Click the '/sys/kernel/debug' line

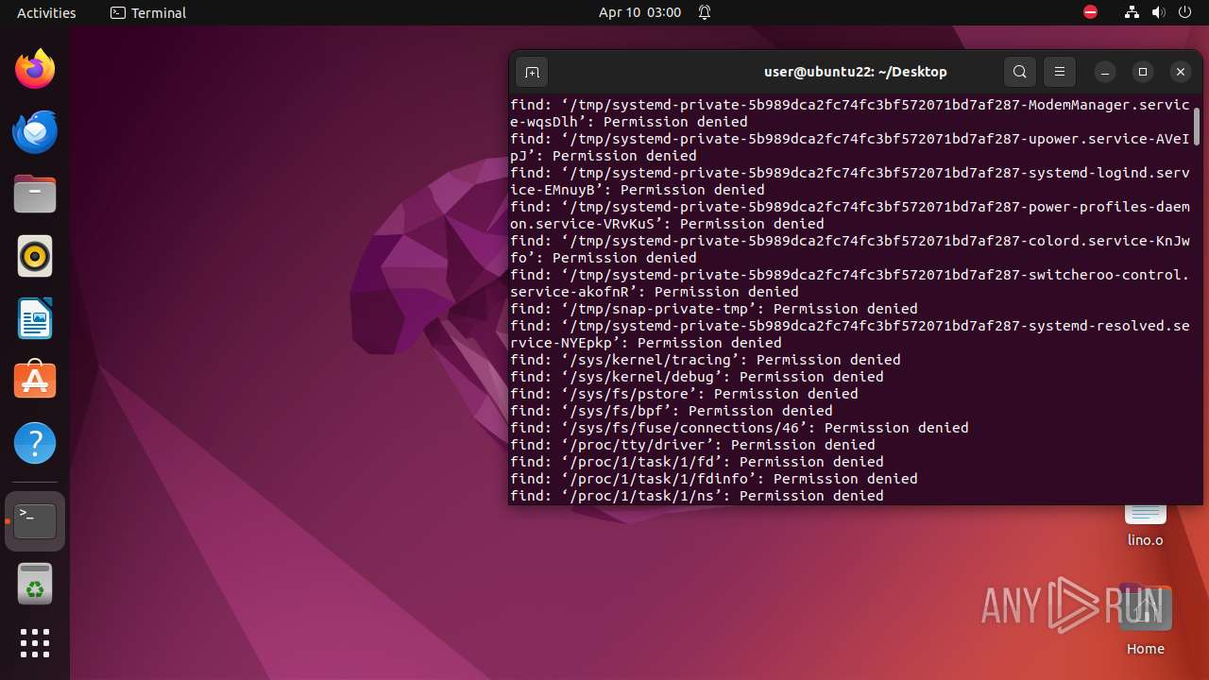click(x=697, y=377)
